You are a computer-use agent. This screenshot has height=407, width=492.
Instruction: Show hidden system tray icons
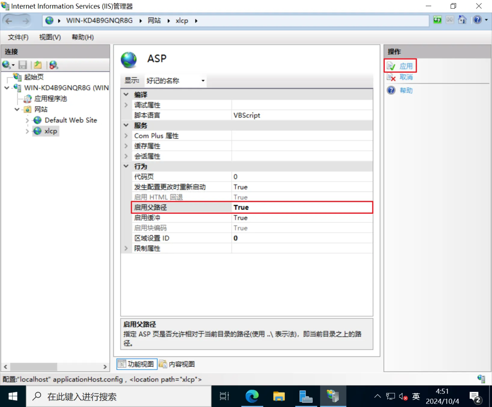(x=377, y=396)
